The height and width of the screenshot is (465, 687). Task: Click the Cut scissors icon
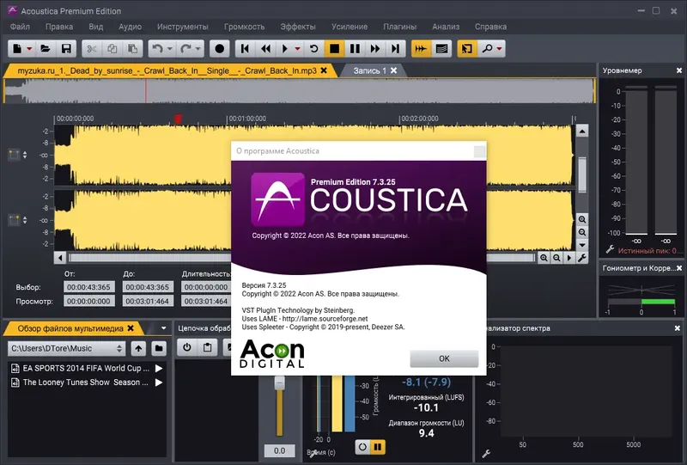92,49
